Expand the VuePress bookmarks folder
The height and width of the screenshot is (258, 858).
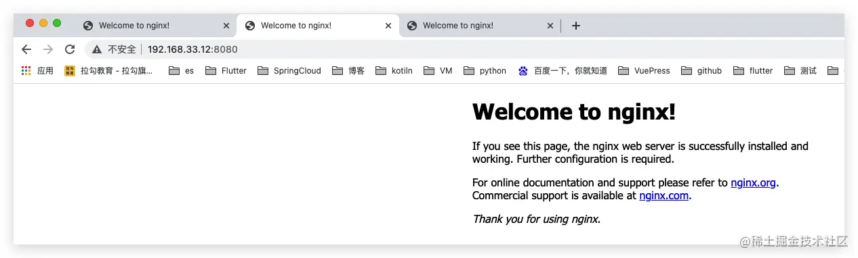click(644, 70)
